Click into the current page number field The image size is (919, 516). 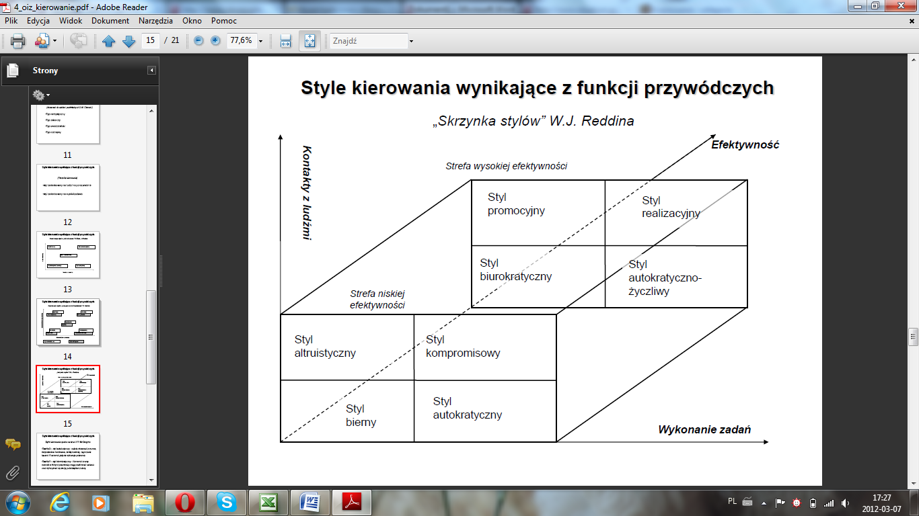click(151, 40)
